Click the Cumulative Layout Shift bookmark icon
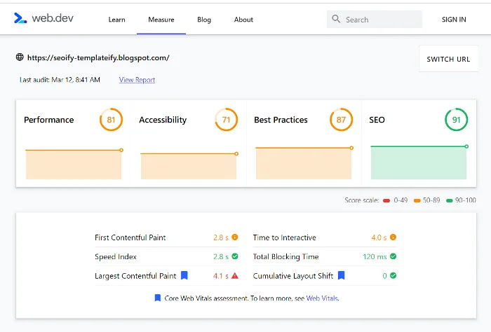This screenshot has height=332, width=491. tap(341, 276)
